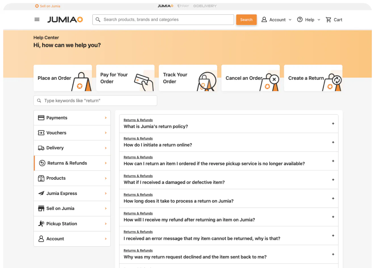Open the Create a Return card title

pyautogui.click(x=306, y=78)
